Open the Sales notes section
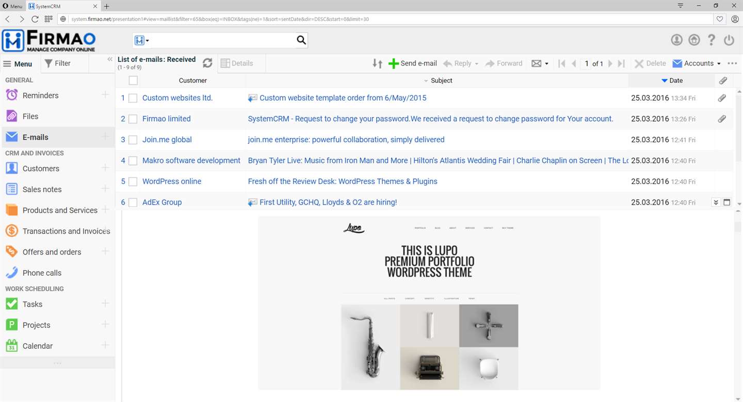 pos(42,189)
